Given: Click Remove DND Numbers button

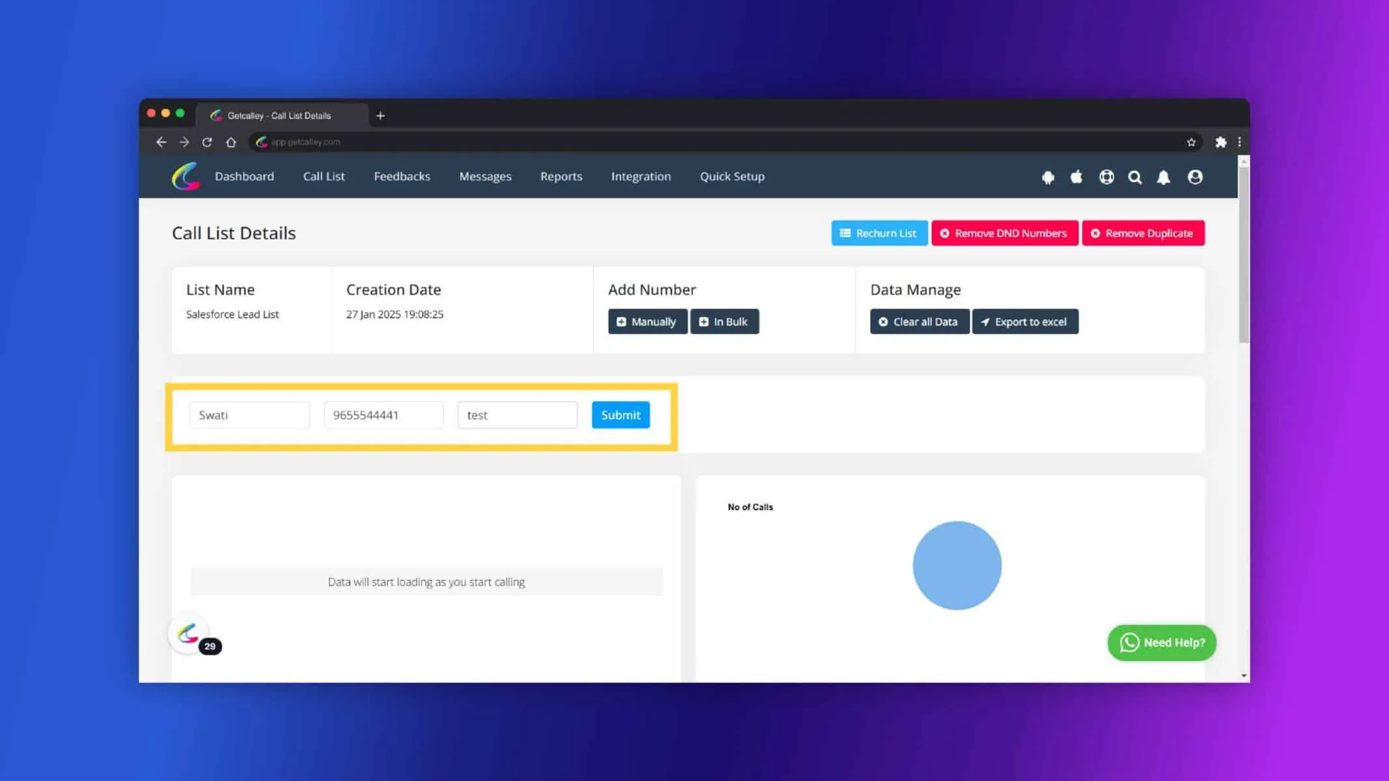Looking at the screenshot, I should (x=1005, y=233).
